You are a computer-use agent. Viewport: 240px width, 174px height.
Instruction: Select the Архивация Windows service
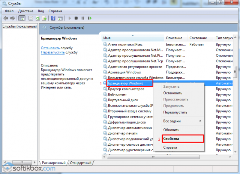coord(124,72)
